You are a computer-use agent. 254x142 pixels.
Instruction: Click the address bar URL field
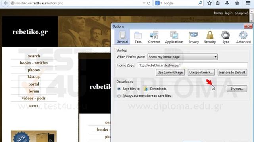(x=79, y=3)
